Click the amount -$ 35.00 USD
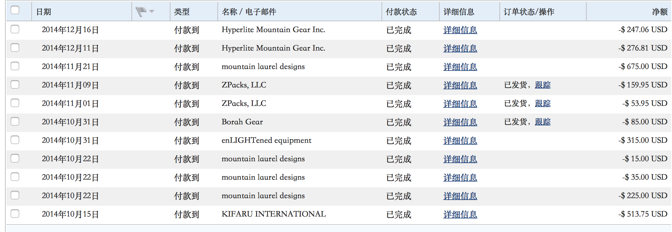Screen dimensions: 672x232 (x=645, y=177)
